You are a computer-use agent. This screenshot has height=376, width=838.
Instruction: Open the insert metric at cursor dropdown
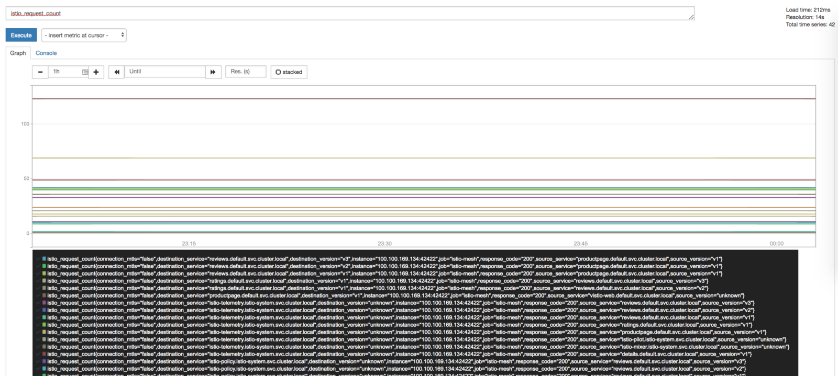tap(84, 35)
